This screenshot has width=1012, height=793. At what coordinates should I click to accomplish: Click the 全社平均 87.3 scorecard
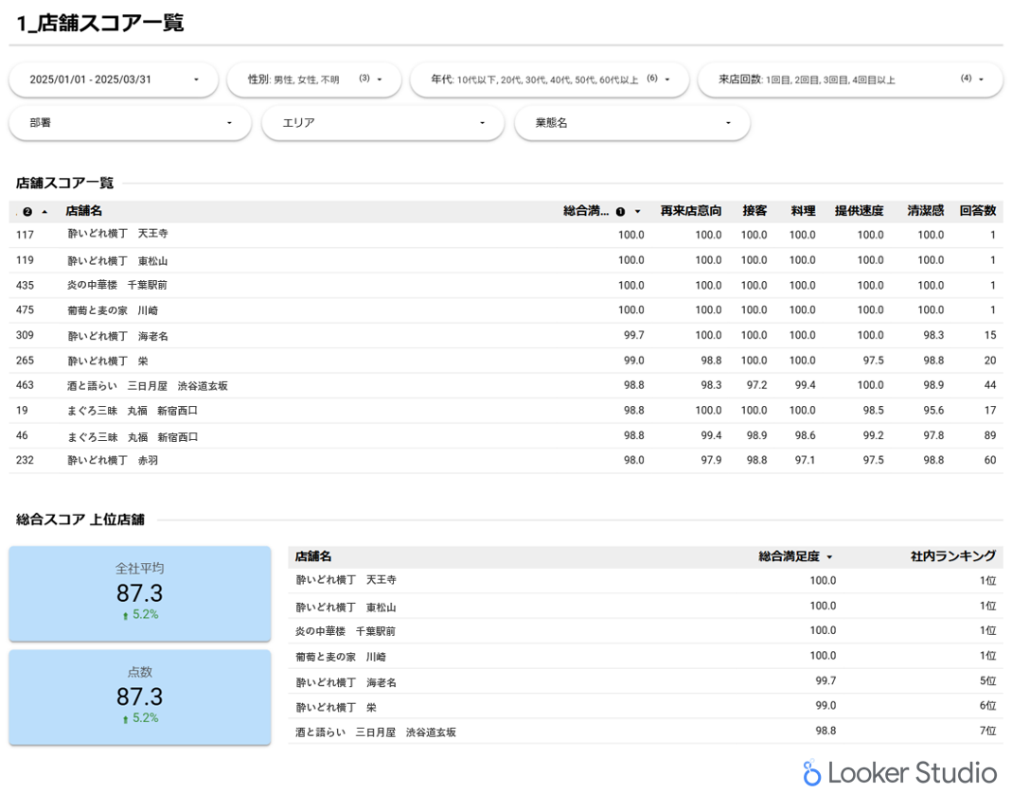click(140, 593)
